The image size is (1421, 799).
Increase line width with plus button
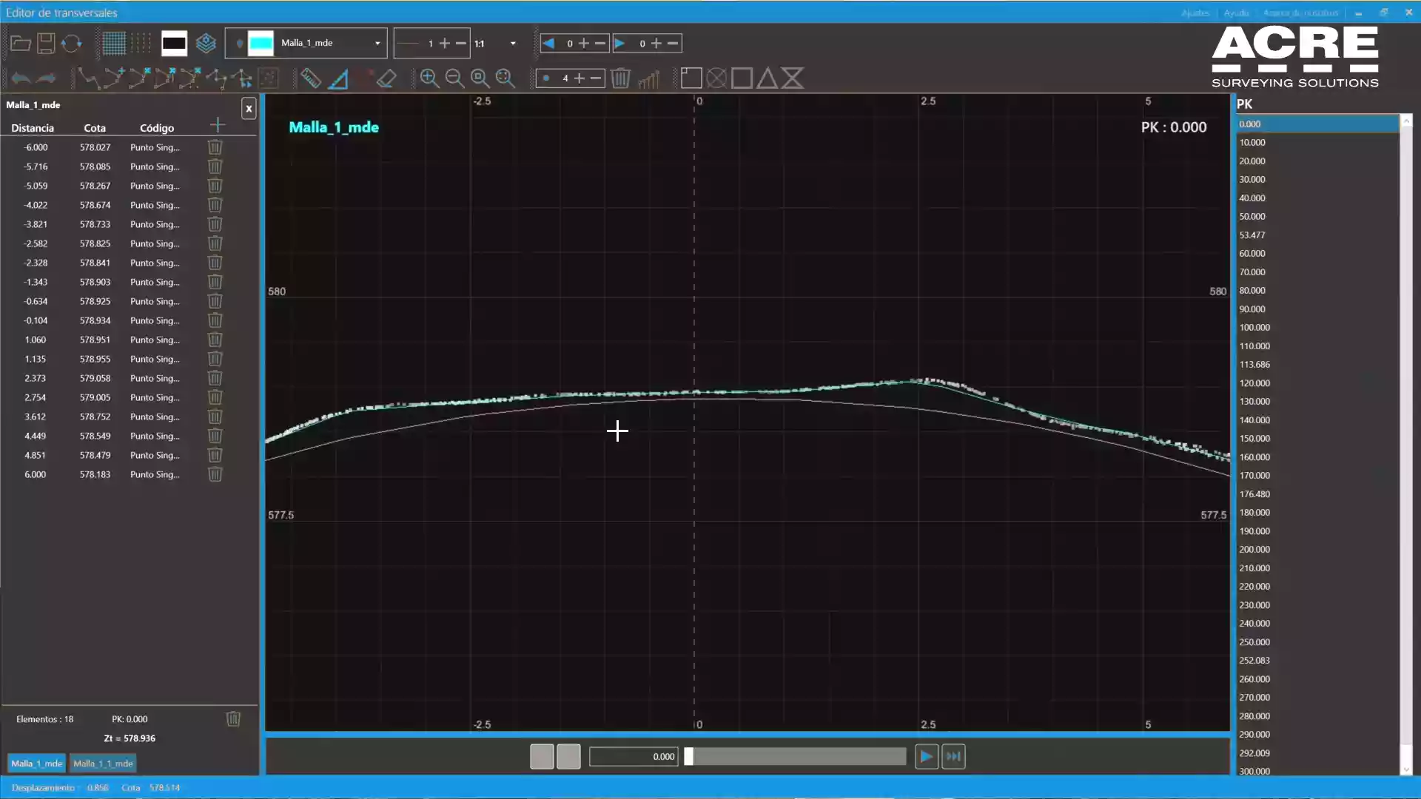point(445,44)
